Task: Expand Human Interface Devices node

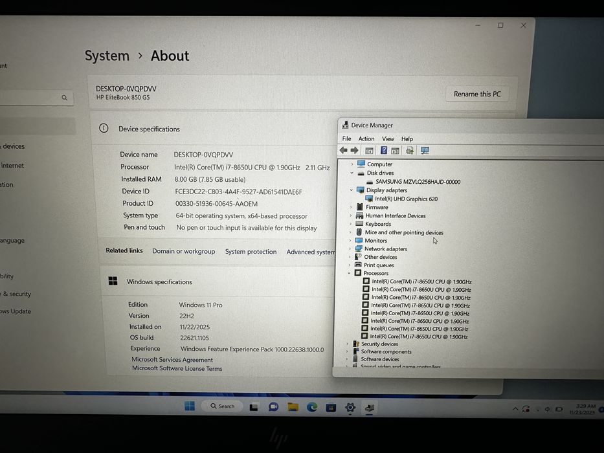Action: click(350, 215)
